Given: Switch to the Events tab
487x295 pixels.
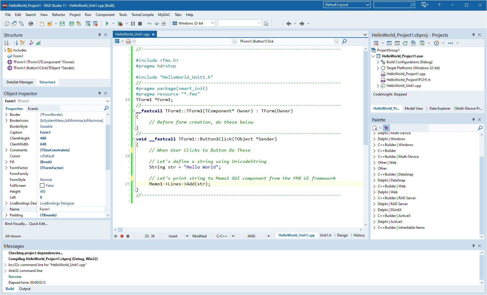Looking at the screenshot, I should coord(33,109).
